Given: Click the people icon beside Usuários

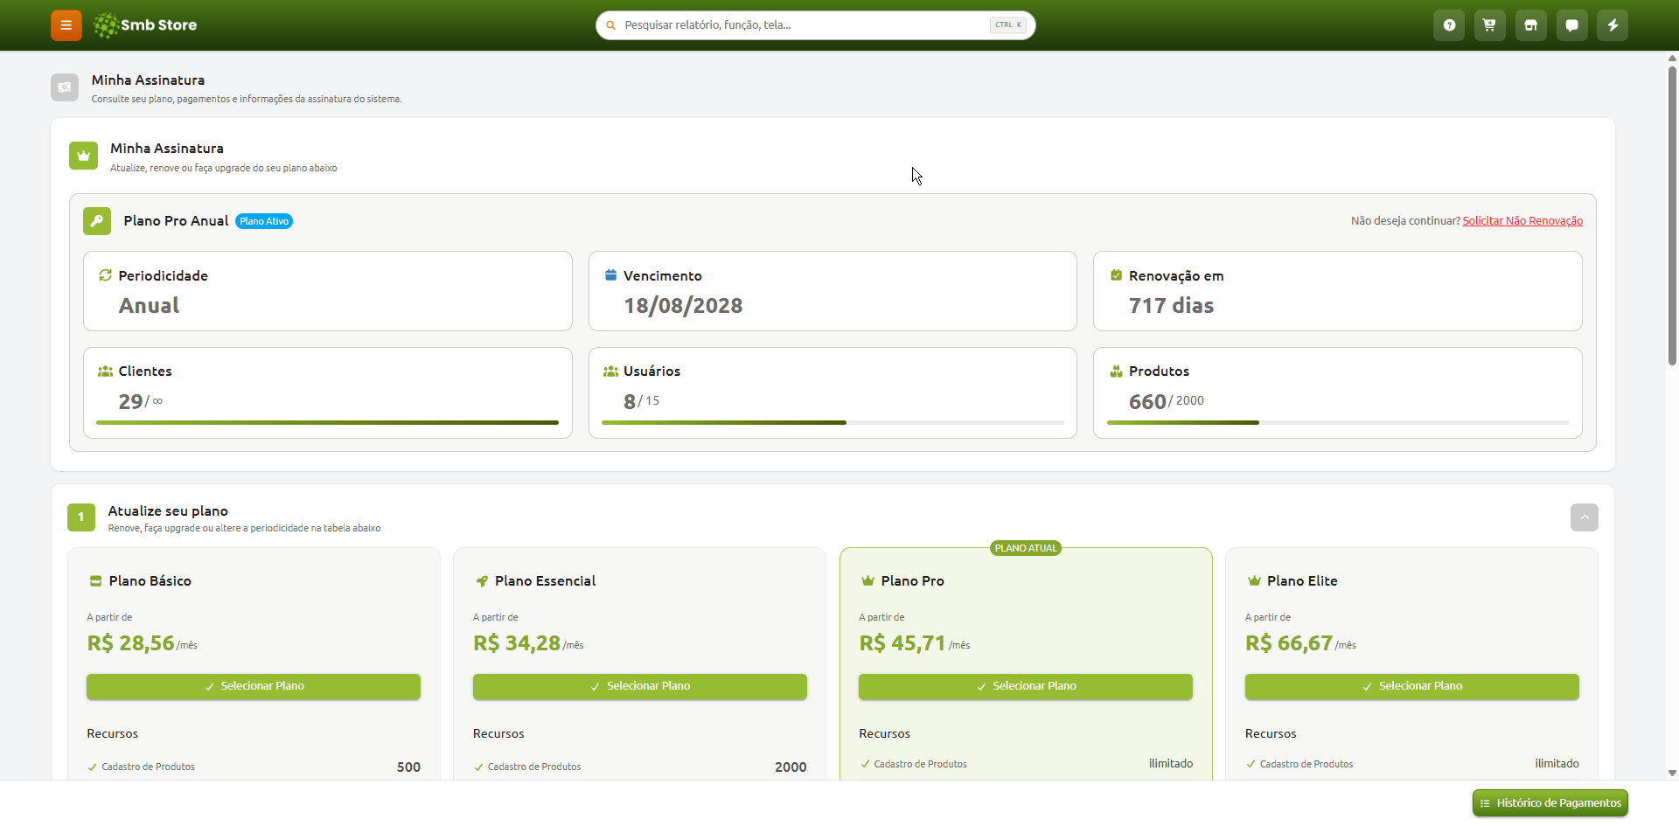Looking at the screenshot, I should pyautogui.click(x=610, y=371).
